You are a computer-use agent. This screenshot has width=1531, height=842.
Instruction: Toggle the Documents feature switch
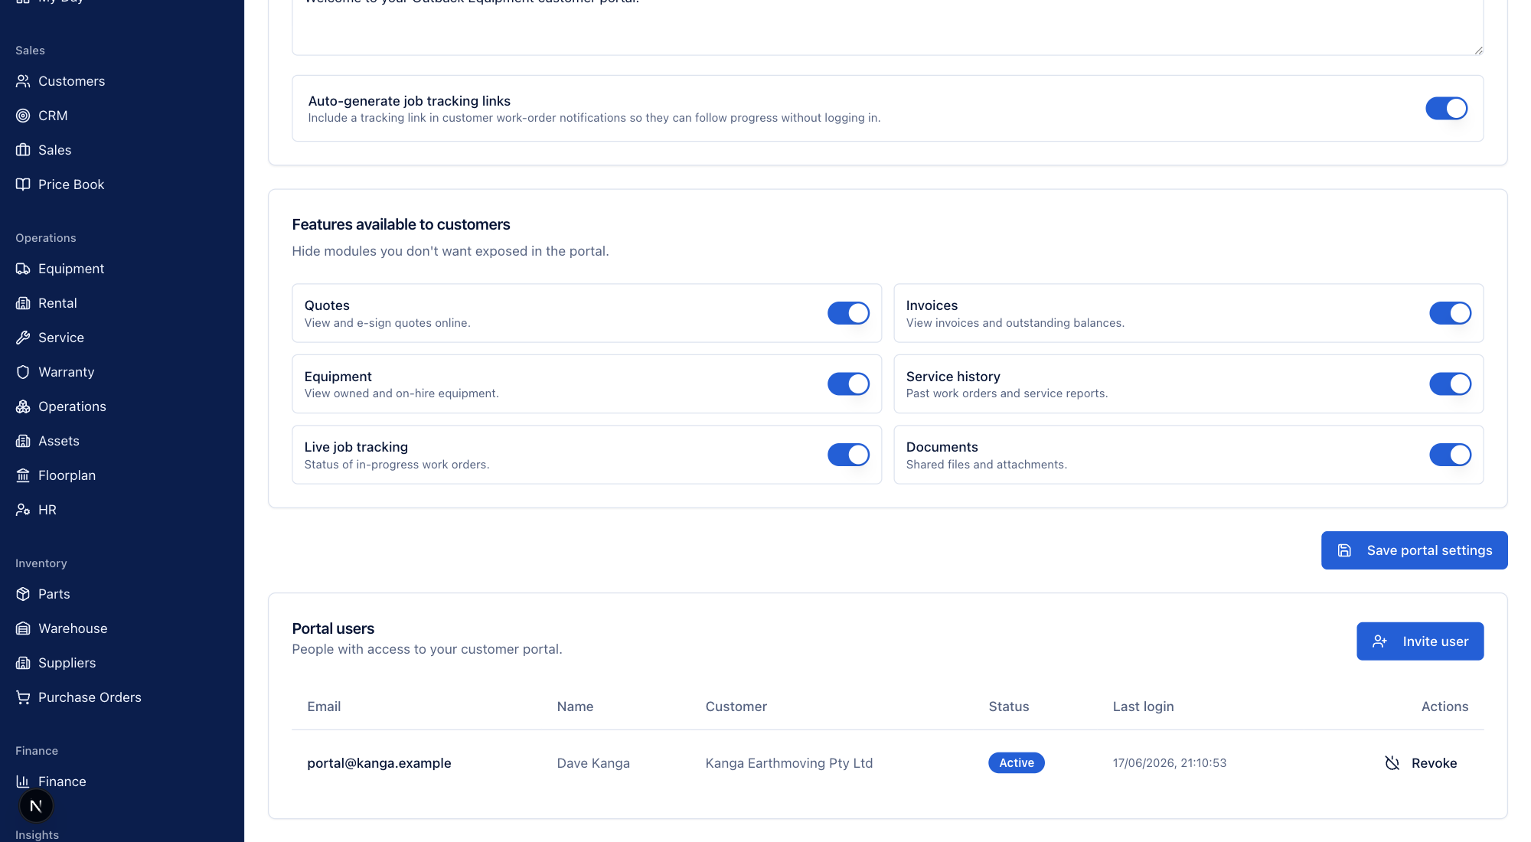point(1450,455)
